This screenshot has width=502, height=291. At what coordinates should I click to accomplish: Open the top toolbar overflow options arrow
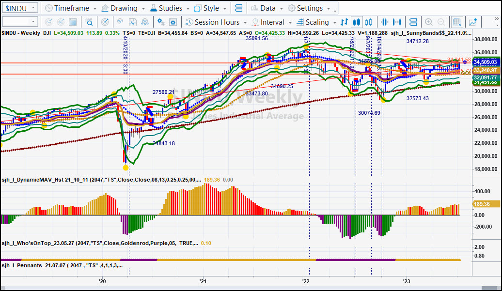(335, 11)
